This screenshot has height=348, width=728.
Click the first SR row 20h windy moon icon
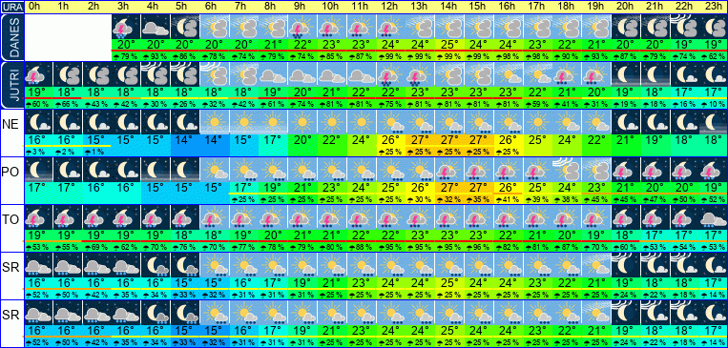click(626, 265)
